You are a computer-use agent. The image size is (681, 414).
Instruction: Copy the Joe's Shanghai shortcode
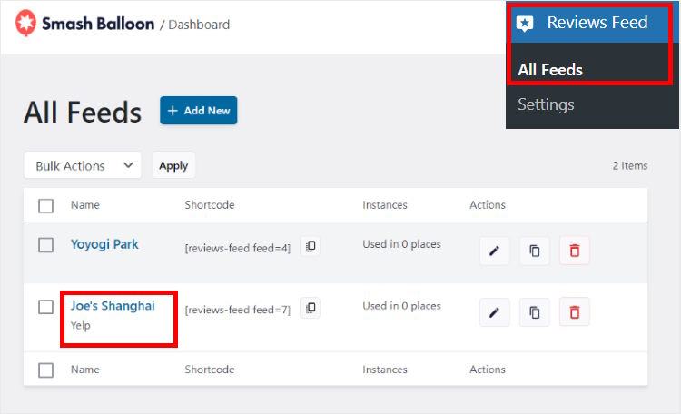coord(311,309)
